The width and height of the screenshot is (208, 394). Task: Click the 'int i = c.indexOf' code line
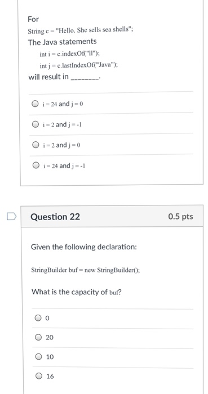tap(70, 54)
